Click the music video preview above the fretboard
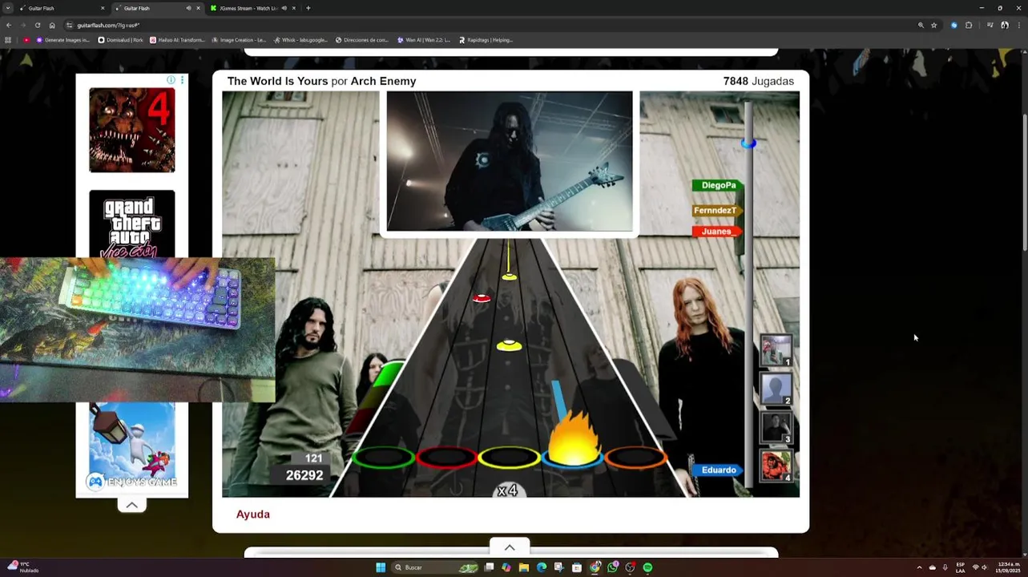This screenshot has height=577, width=1028. (x=510, y=161)
